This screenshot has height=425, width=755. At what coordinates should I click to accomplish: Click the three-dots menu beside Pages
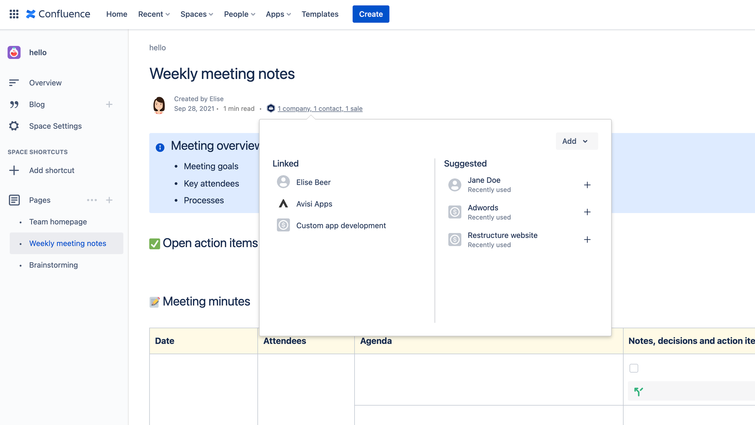click(x=92, y=200)
